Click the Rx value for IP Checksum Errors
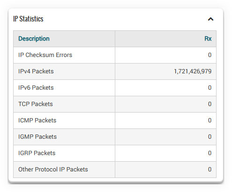The height and width of the screenshot is (192, 232). coord(210,55)
